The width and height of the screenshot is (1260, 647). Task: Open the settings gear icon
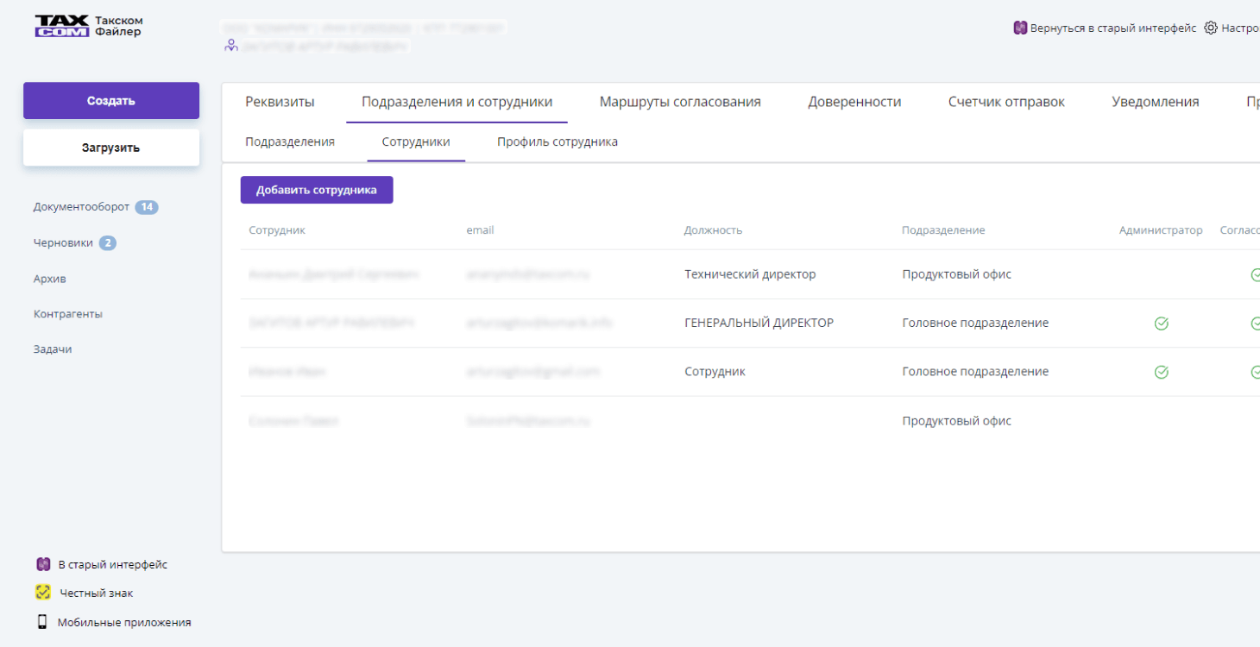tap(1211, 28)
